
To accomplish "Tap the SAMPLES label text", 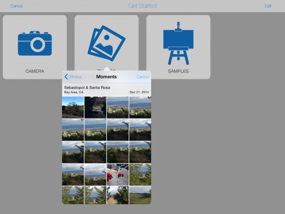I will click(x=178, y=71).
